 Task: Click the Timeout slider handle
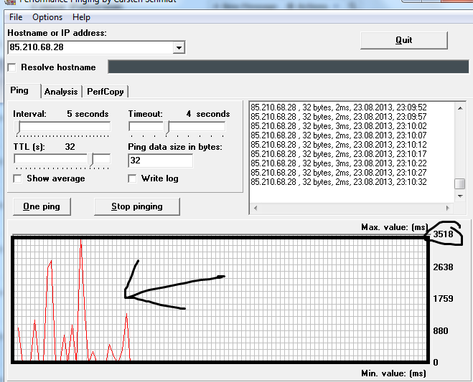pyautogui.click(x=167, y=128)
